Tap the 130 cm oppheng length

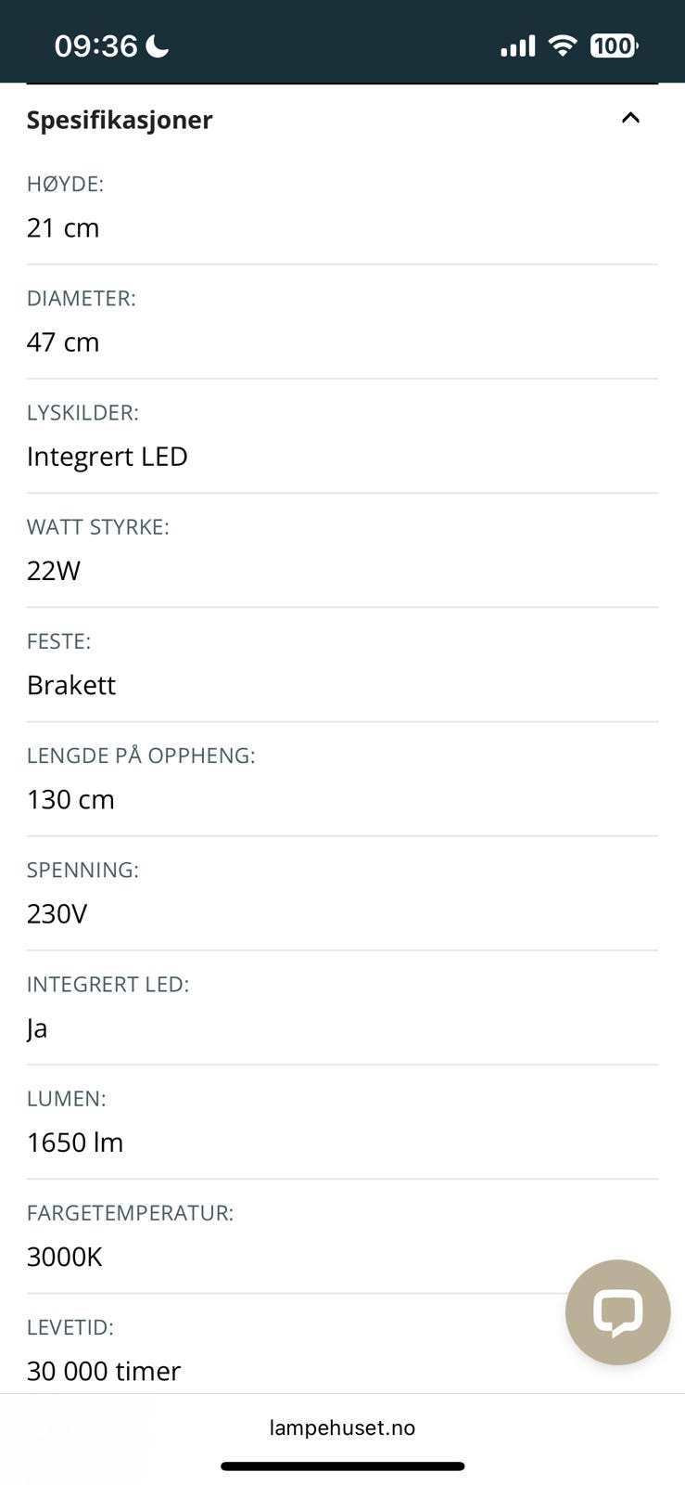tap(70, 799)
